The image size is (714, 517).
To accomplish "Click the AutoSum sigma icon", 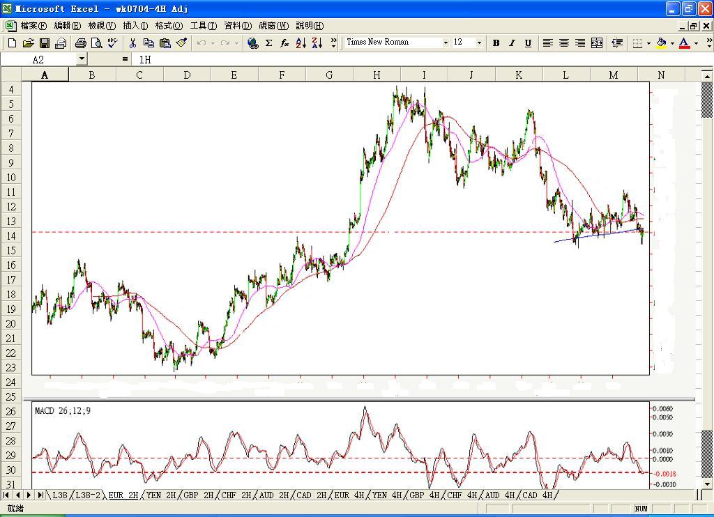I will [x=268, y=43].
